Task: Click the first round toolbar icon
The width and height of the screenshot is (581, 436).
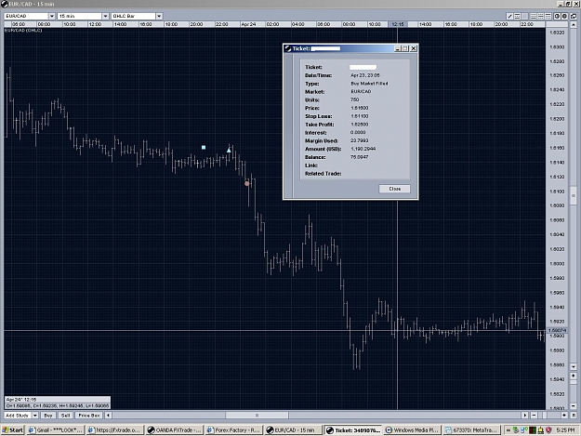Action: (x=557, y=17)
